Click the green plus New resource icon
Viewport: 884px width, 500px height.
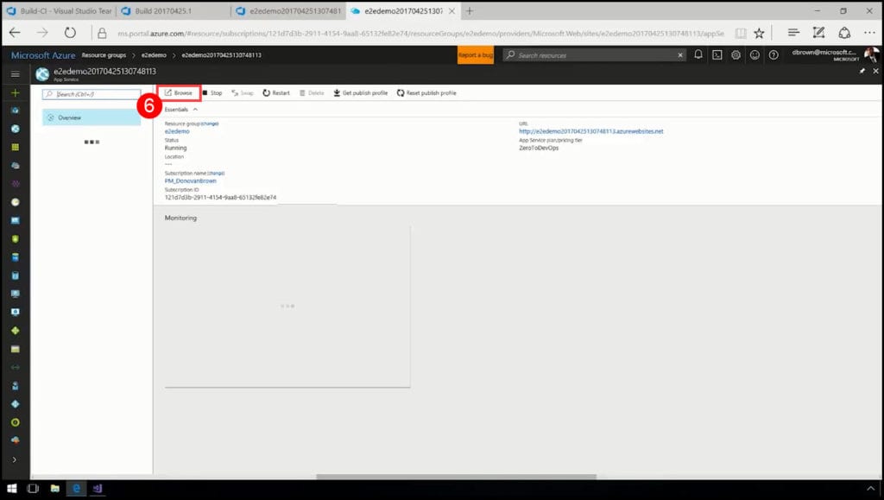16,92
